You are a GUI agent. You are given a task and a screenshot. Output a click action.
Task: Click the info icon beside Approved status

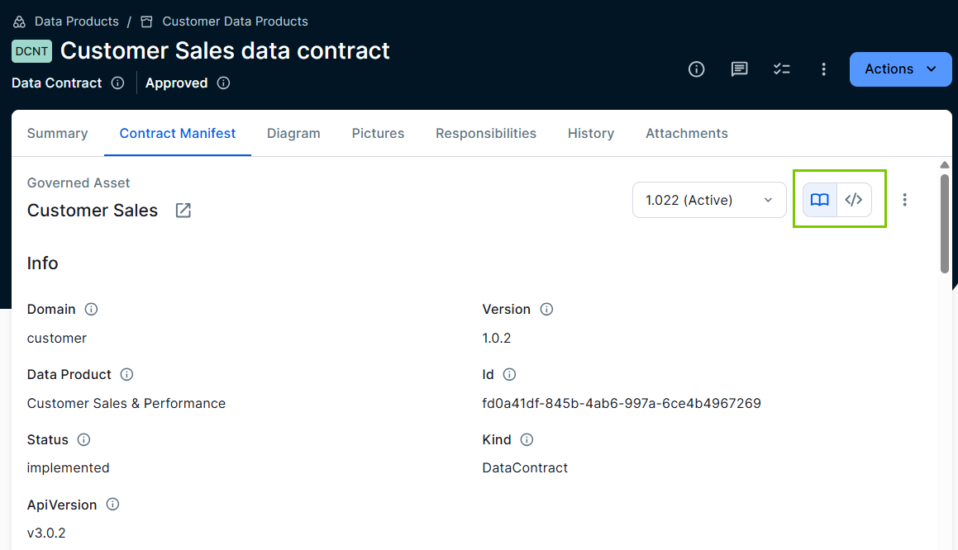(x=222, y=83)
